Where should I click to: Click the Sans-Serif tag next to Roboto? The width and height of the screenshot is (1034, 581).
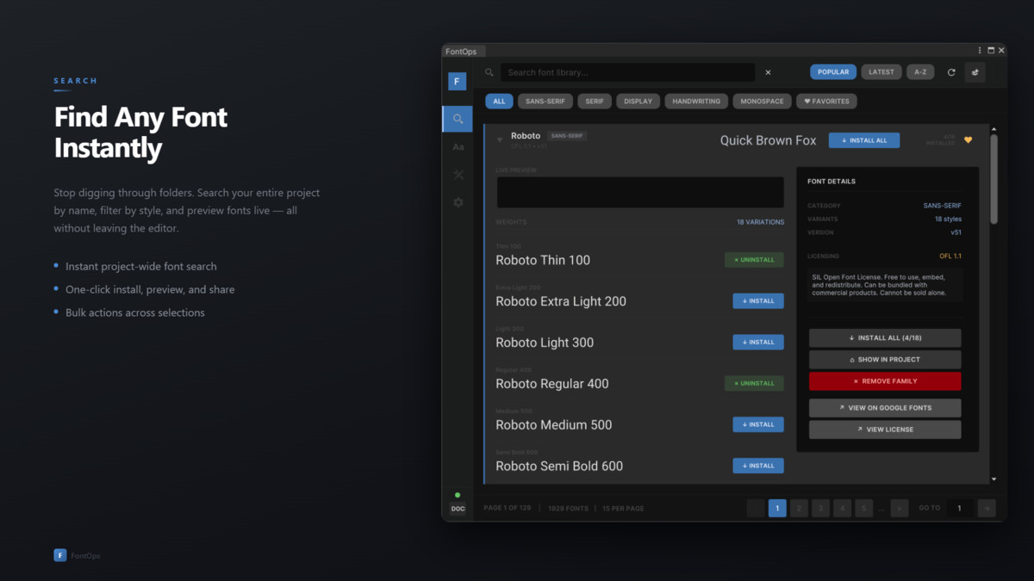coord(568,136)
